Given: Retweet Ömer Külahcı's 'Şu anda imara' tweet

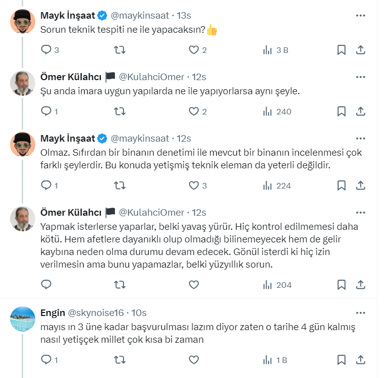Looking at the screenshot, I should point(120,111).
